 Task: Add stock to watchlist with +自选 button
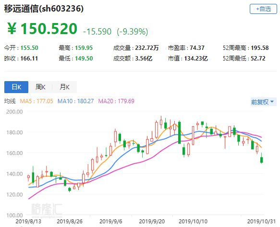(x=263, y=9)
